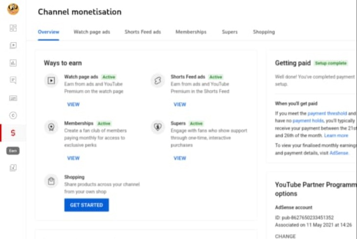The width and height of the screenshot is (357, 239).
Task: Click VIEW under Shorts Feed ads
Action: click(x=180, y=105)
